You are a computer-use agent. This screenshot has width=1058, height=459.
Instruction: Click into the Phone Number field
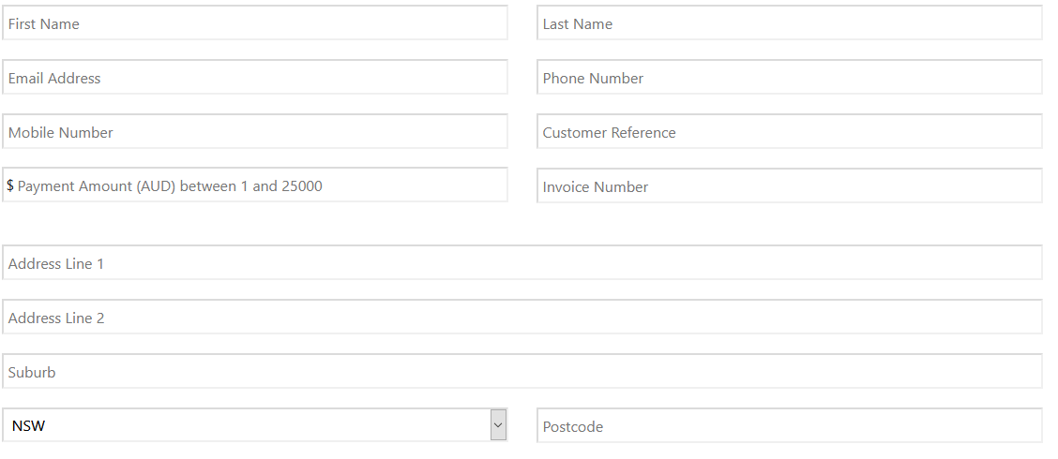coord(789,78)
